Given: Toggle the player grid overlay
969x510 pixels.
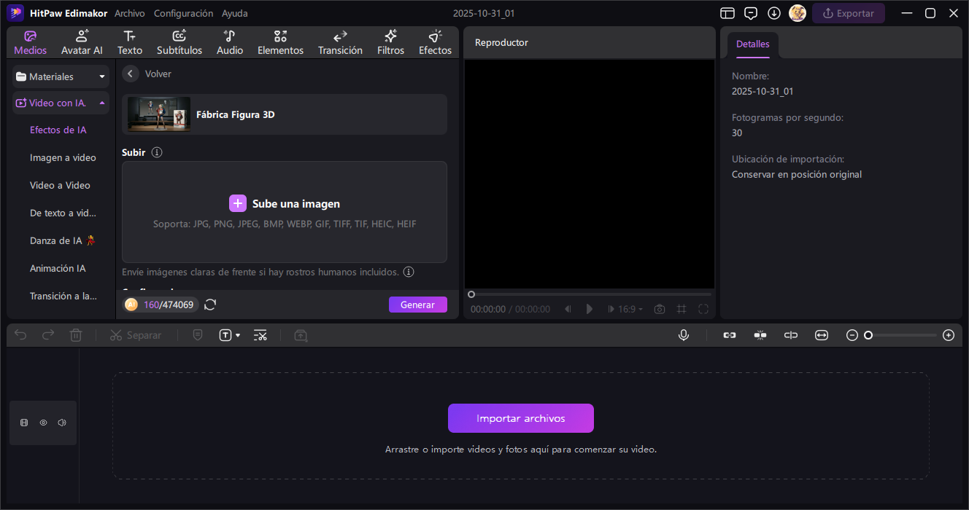Looking at the screenshot, I should (682, 309).
